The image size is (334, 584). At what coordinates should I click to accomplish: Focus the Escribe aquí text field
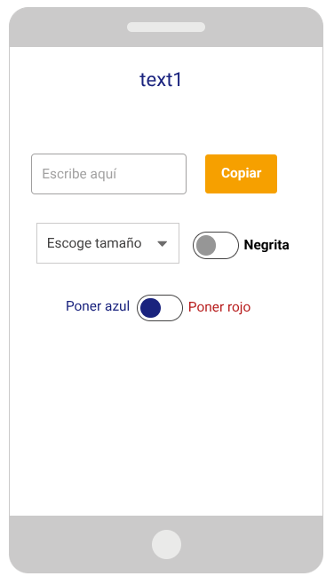click(109, 174)
